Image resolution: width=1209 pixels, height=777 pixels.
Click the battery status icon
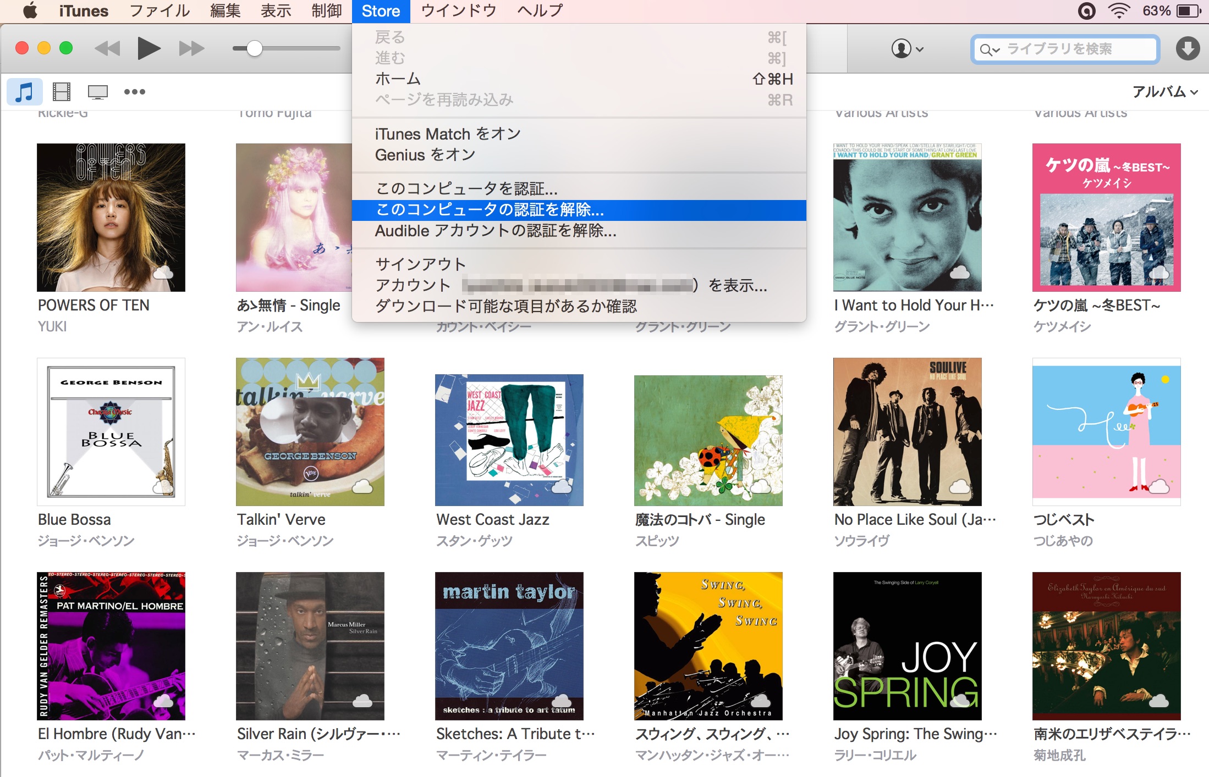tap(1188, 10)
